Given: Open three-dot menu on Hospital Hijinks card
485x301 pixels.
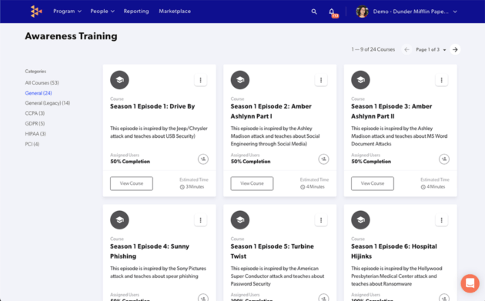Looking at the screenshot, I should [441, 220].
